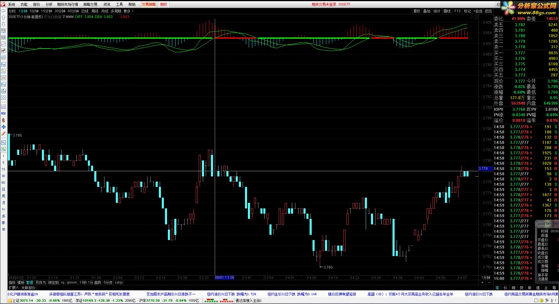
Task: Open the 标记 marker menu
Action: tap(468, 11)
